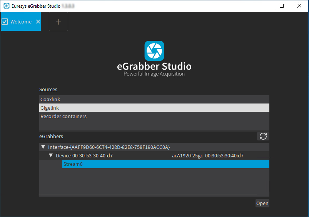Select the Stream0 entry

tap(166, 164)
